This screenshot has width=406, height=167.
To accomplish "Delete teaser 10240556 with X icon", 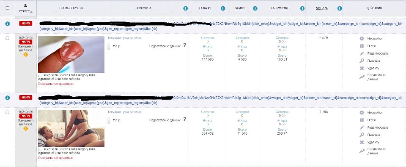I will [362, 142].
